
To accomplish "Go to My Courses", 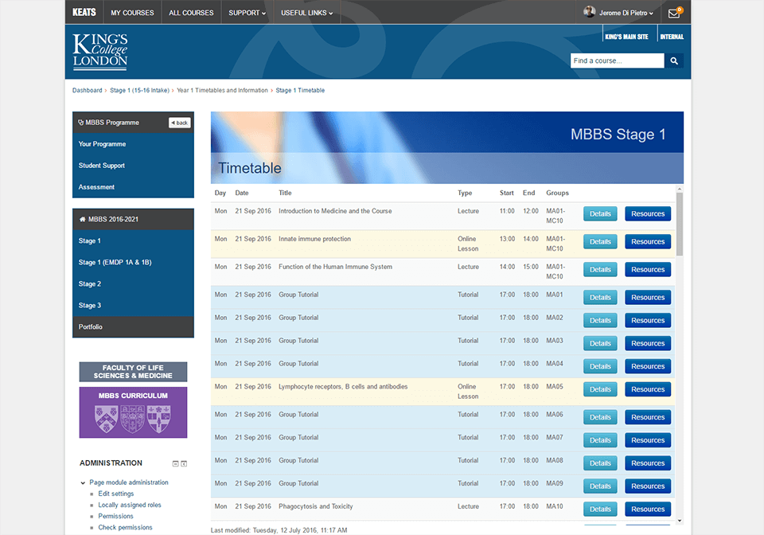I will 132,13.
